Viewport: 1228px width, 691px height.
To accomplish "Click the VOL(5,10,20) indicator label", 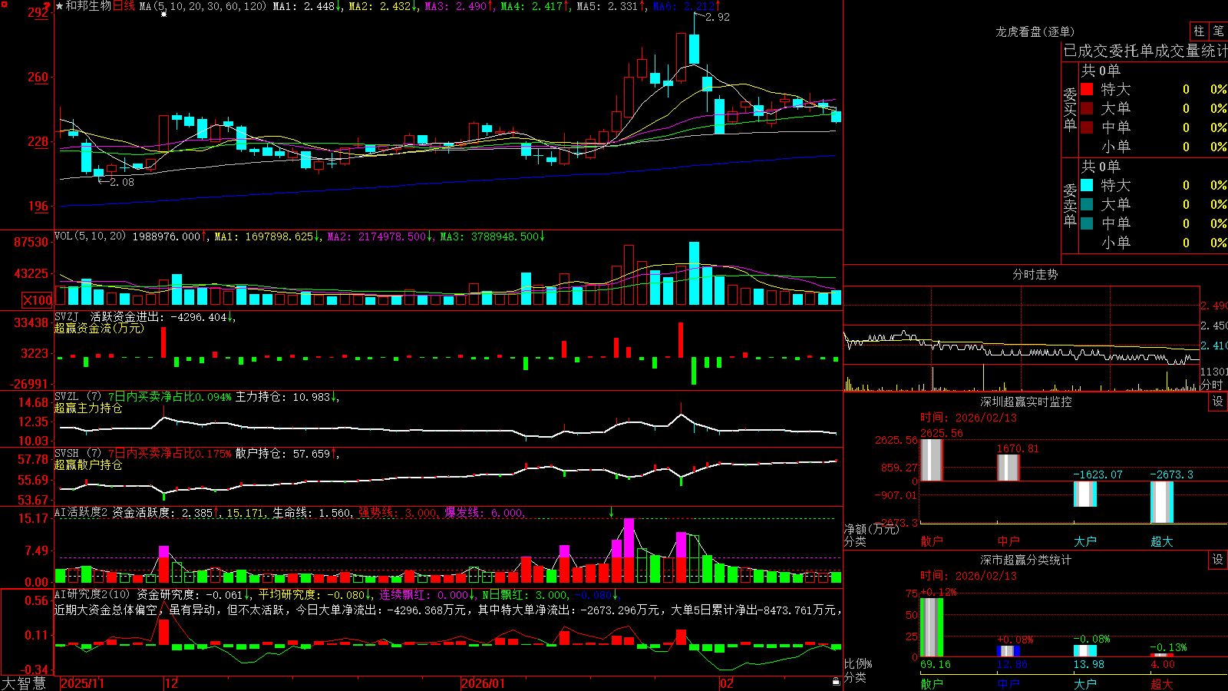I will [x=91, y=236].
